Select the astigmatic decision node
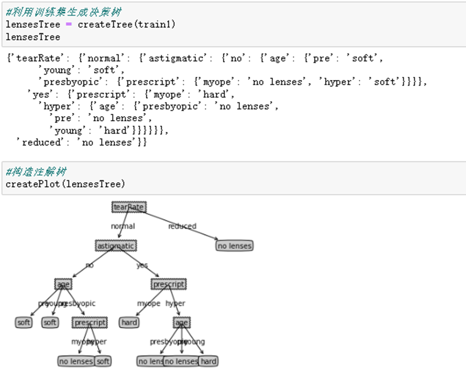466x376 pixels. 116,246
